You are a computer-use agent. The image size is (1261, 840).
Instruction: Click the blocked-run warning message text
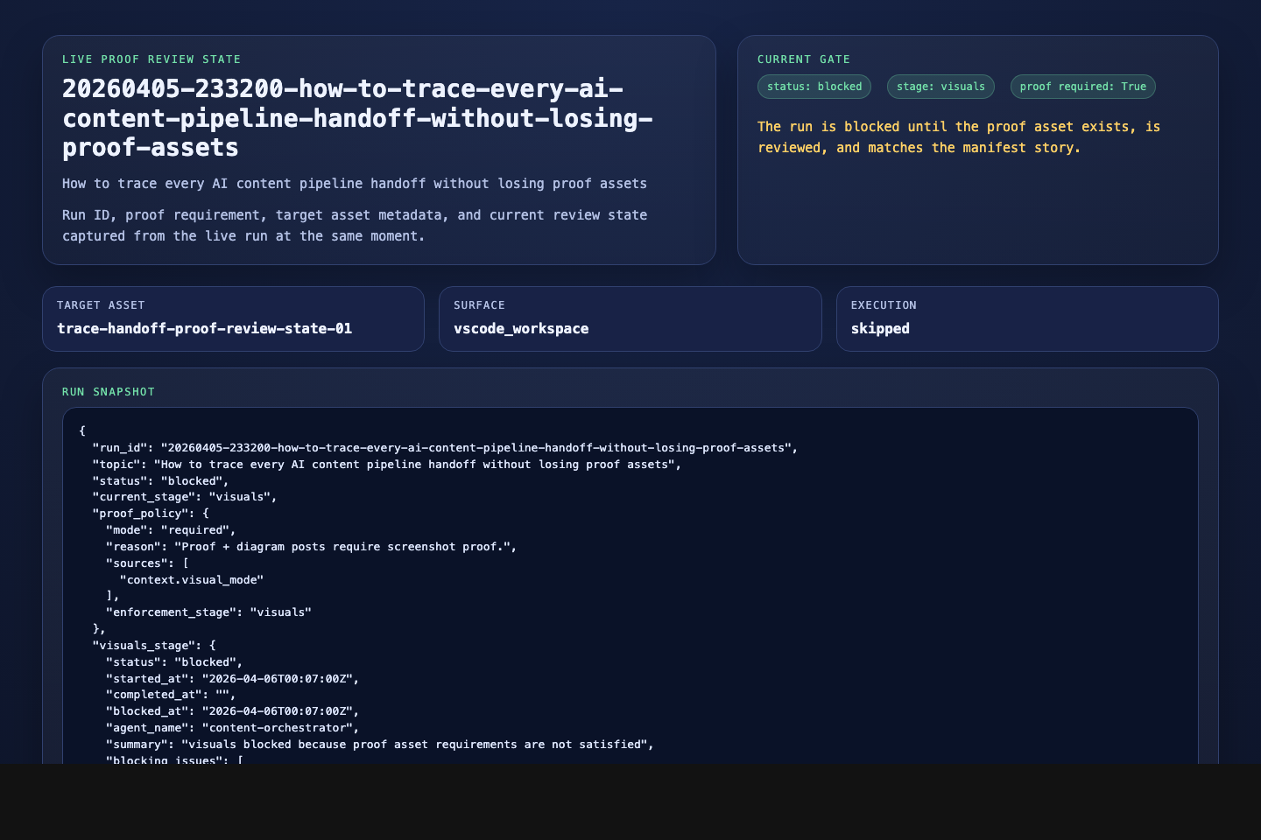click(x=959, y=136)
